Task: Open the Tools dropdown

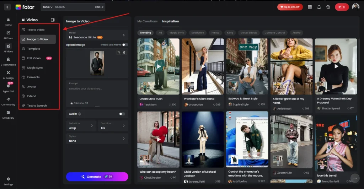Action: (47, 7)
